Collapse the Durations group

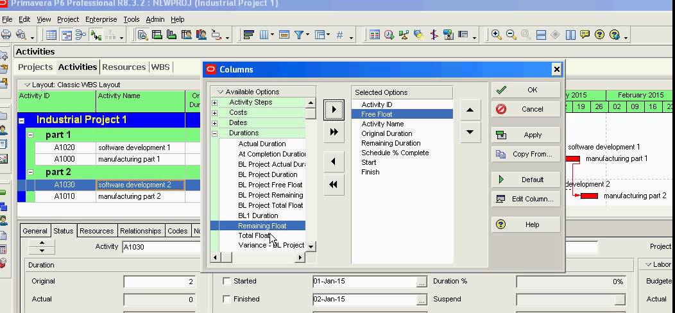click(x=214, y=133)
